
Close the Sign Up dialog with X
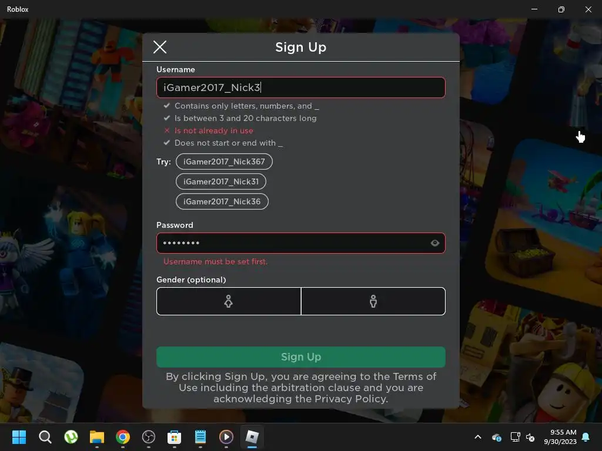coord(160,47)
